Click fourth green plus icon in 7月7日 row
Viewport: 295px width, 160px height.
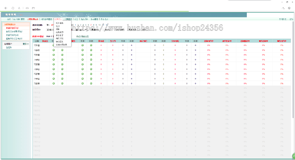click(91, 74)
